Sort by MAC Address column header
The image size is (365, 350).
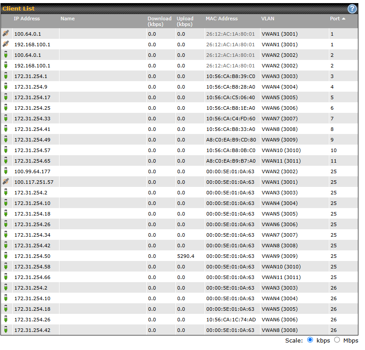point(222,19)
